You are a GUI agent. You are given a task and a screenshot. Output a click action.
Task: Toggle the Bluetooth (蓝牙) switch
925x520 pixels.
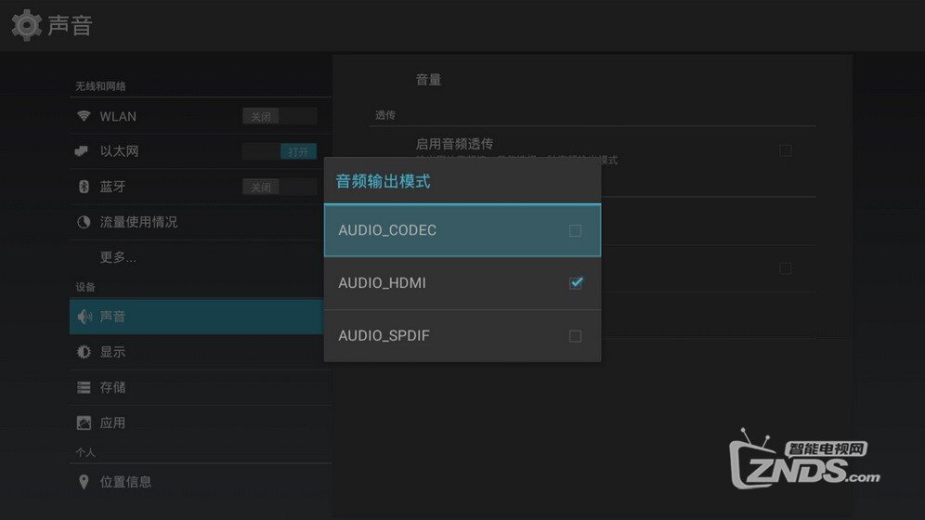pyautogui.click(x=280, y=187)
